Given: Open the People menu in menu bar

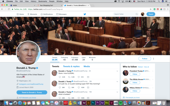Looking at the screenshot, I should click(52, 1).
